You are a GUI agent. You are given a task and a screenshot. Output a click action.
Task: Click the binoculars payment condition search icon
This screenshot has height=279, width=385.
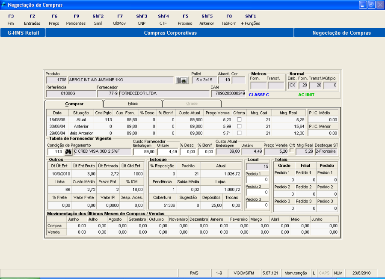click(x=68, y=151)
